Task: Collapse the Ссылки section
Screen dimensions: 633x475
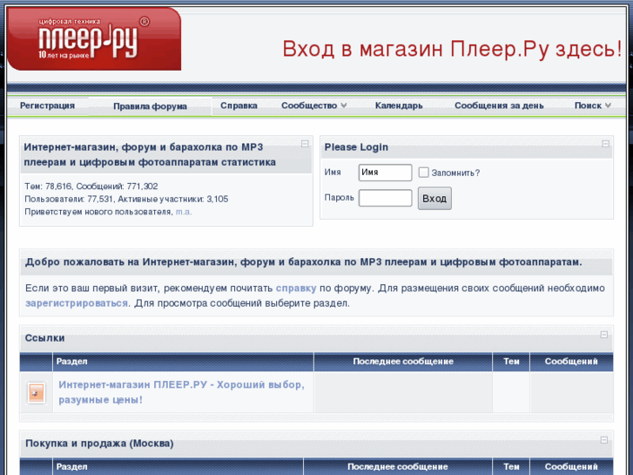Action: pyautogui.click(x=604, y=335)
